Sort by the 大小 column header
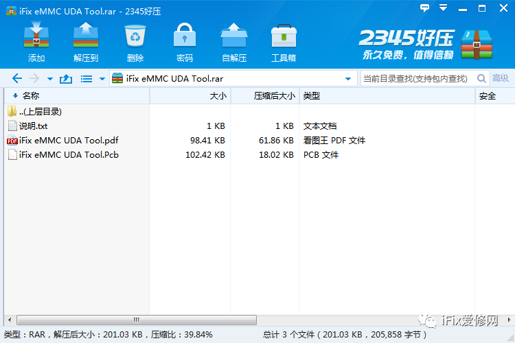 190,96
